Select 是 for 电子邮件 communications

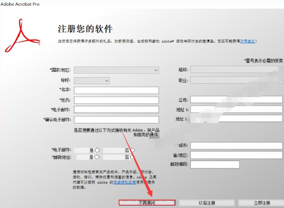pyautogui.click(x=97, y=150)
